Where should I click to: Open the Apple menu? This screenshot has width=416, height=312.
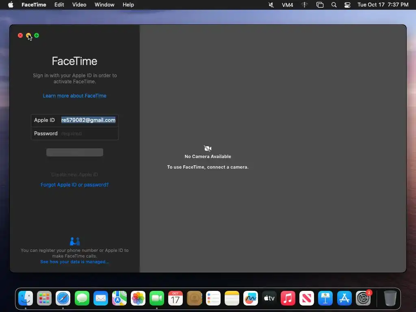tap(11, 5)
